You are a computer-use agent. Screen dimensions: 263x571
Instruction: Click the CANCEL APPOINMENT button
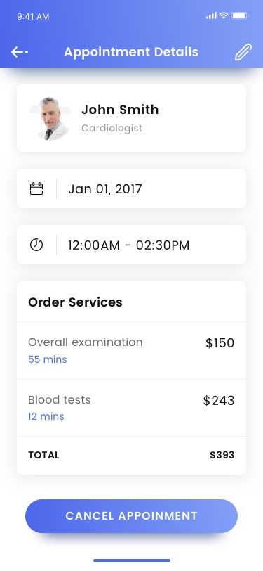(x=132, y=516)
